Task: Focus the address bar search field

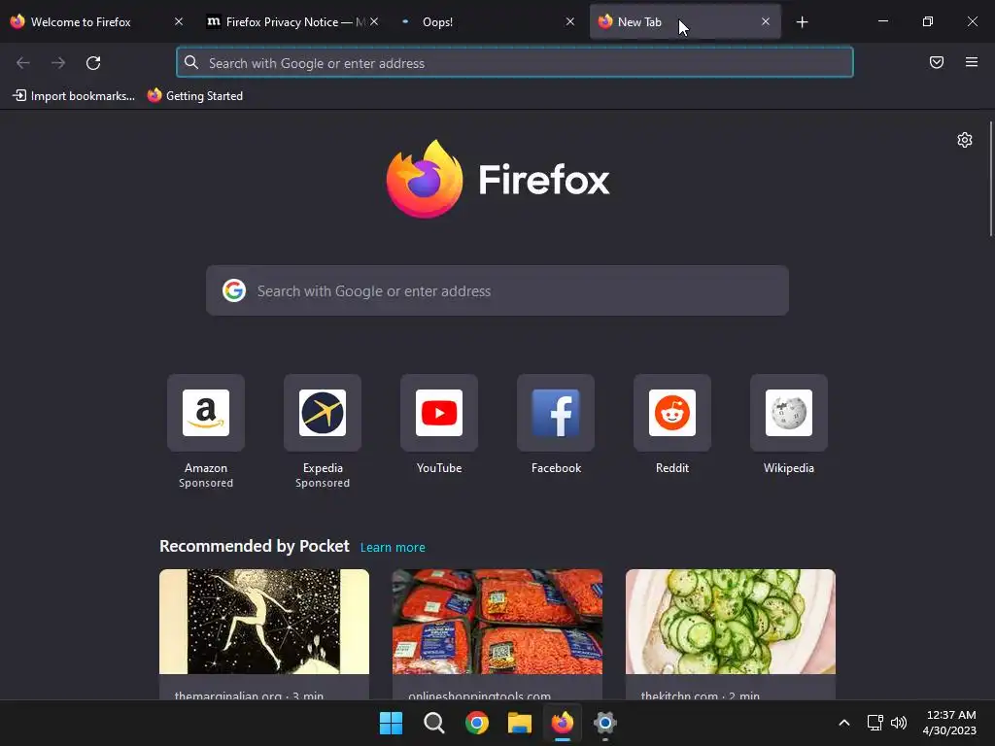Action: [x=515, y=62]
